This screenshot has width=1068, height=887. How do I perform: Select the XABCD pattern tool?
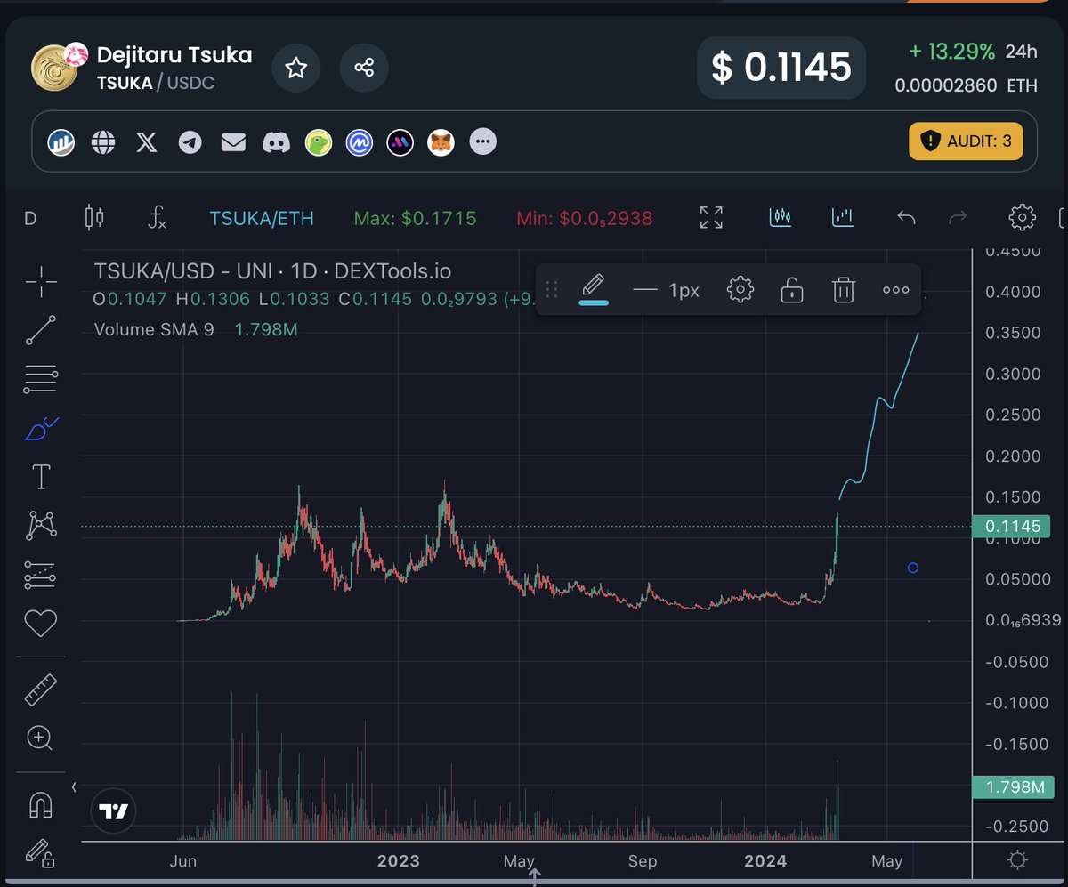coord(41,526)
